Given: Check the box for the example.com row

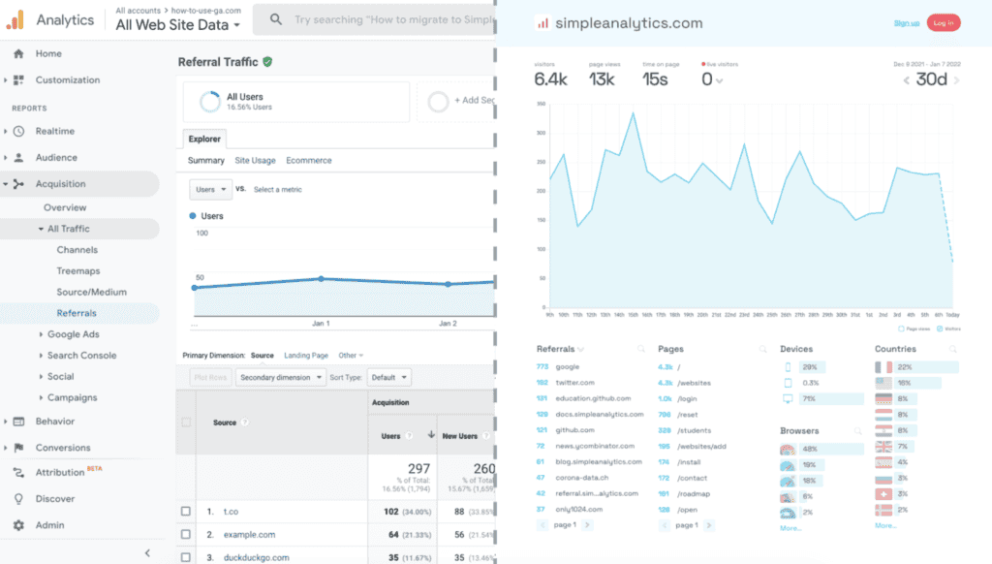Looking at the screenshot, I should [x=186, y=534].
